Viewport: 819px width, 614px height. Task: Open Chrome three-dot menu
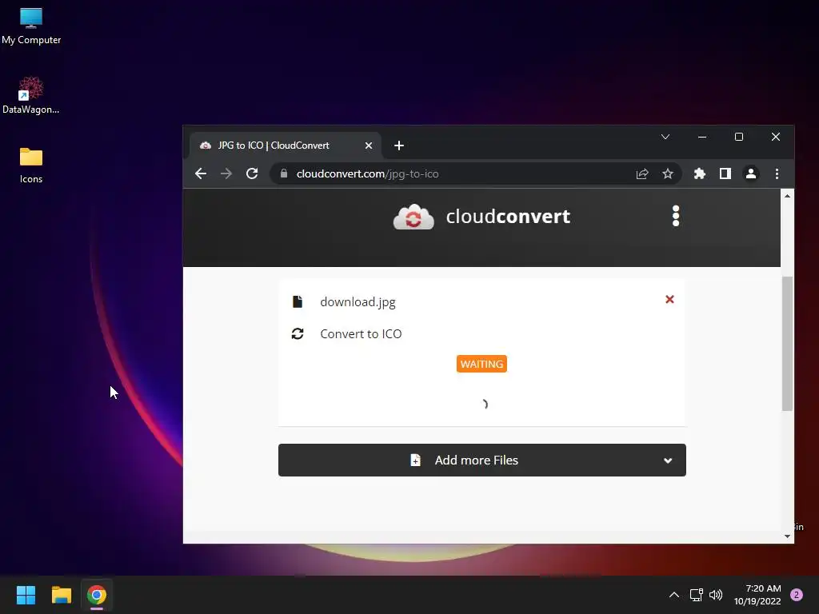click(x=777, y=173)
